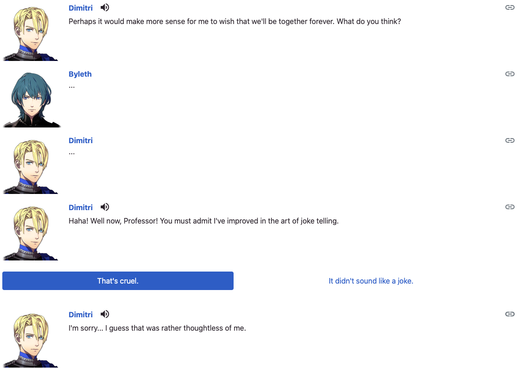525x369 pixels.
Task: Click Dimitri's portrait beside the apology line
Action: (31, 340)
